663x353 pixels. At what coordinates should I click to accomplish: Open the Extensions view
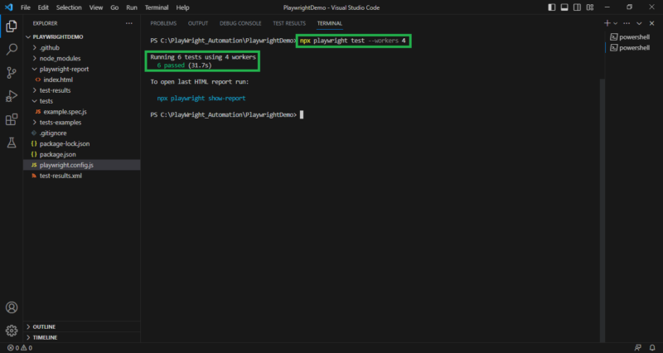12,119
